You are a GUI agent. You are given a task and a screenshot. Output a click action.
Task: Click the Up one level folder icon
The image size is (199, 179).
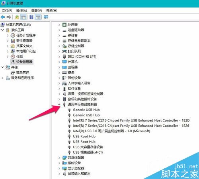17,17
